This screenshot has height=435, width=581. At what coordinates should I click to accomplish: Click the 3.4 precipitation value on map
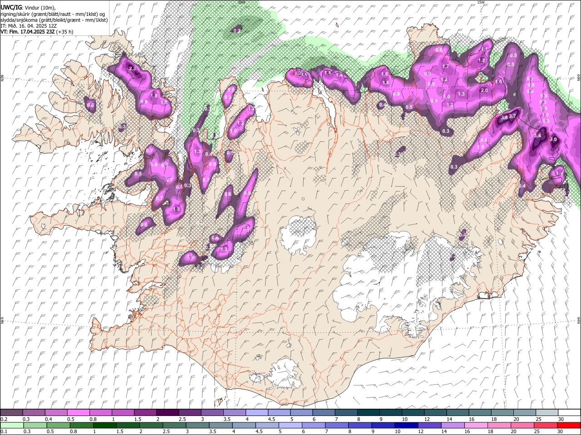tap(538, 135)
